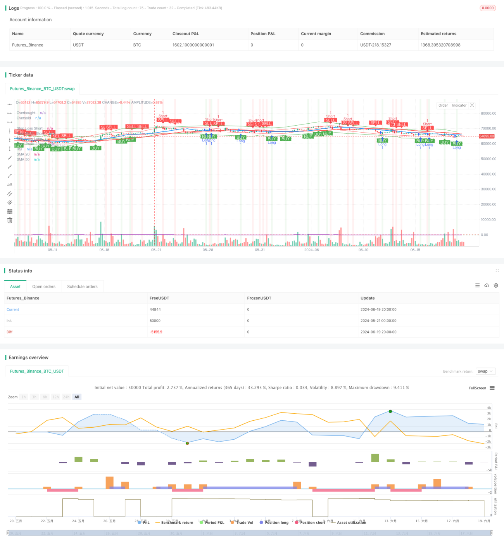Click the Estimated returns value 1368.305320708998
This screenshot has height=544, width=504.
[440, 45]
